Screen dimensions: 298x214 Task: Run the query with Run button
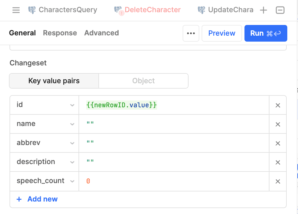[x=266, y=33]
